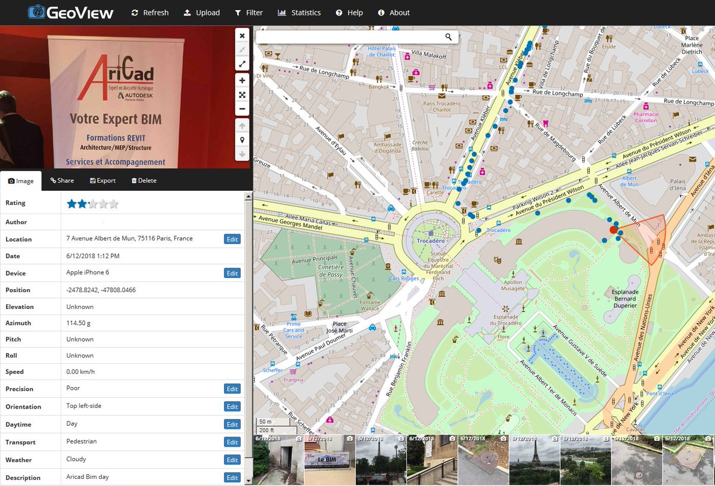Click the expand image diagonal arrows icon
The width and height of the screenshot is (715, 486).
coord(242,64)
